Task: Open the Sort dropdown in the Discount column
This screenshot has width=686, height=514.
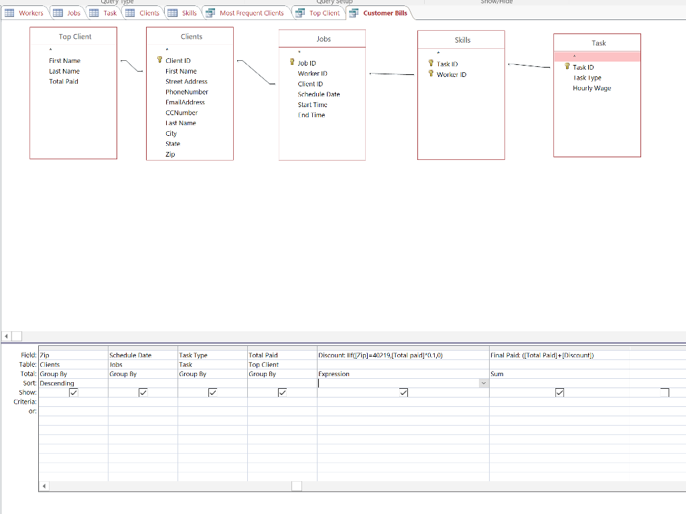Action: 484,383
